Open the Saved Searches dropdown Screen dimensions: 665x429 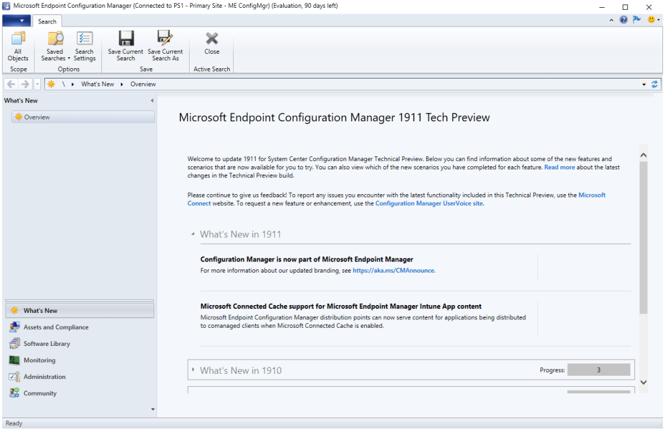[x=55, y=47]
